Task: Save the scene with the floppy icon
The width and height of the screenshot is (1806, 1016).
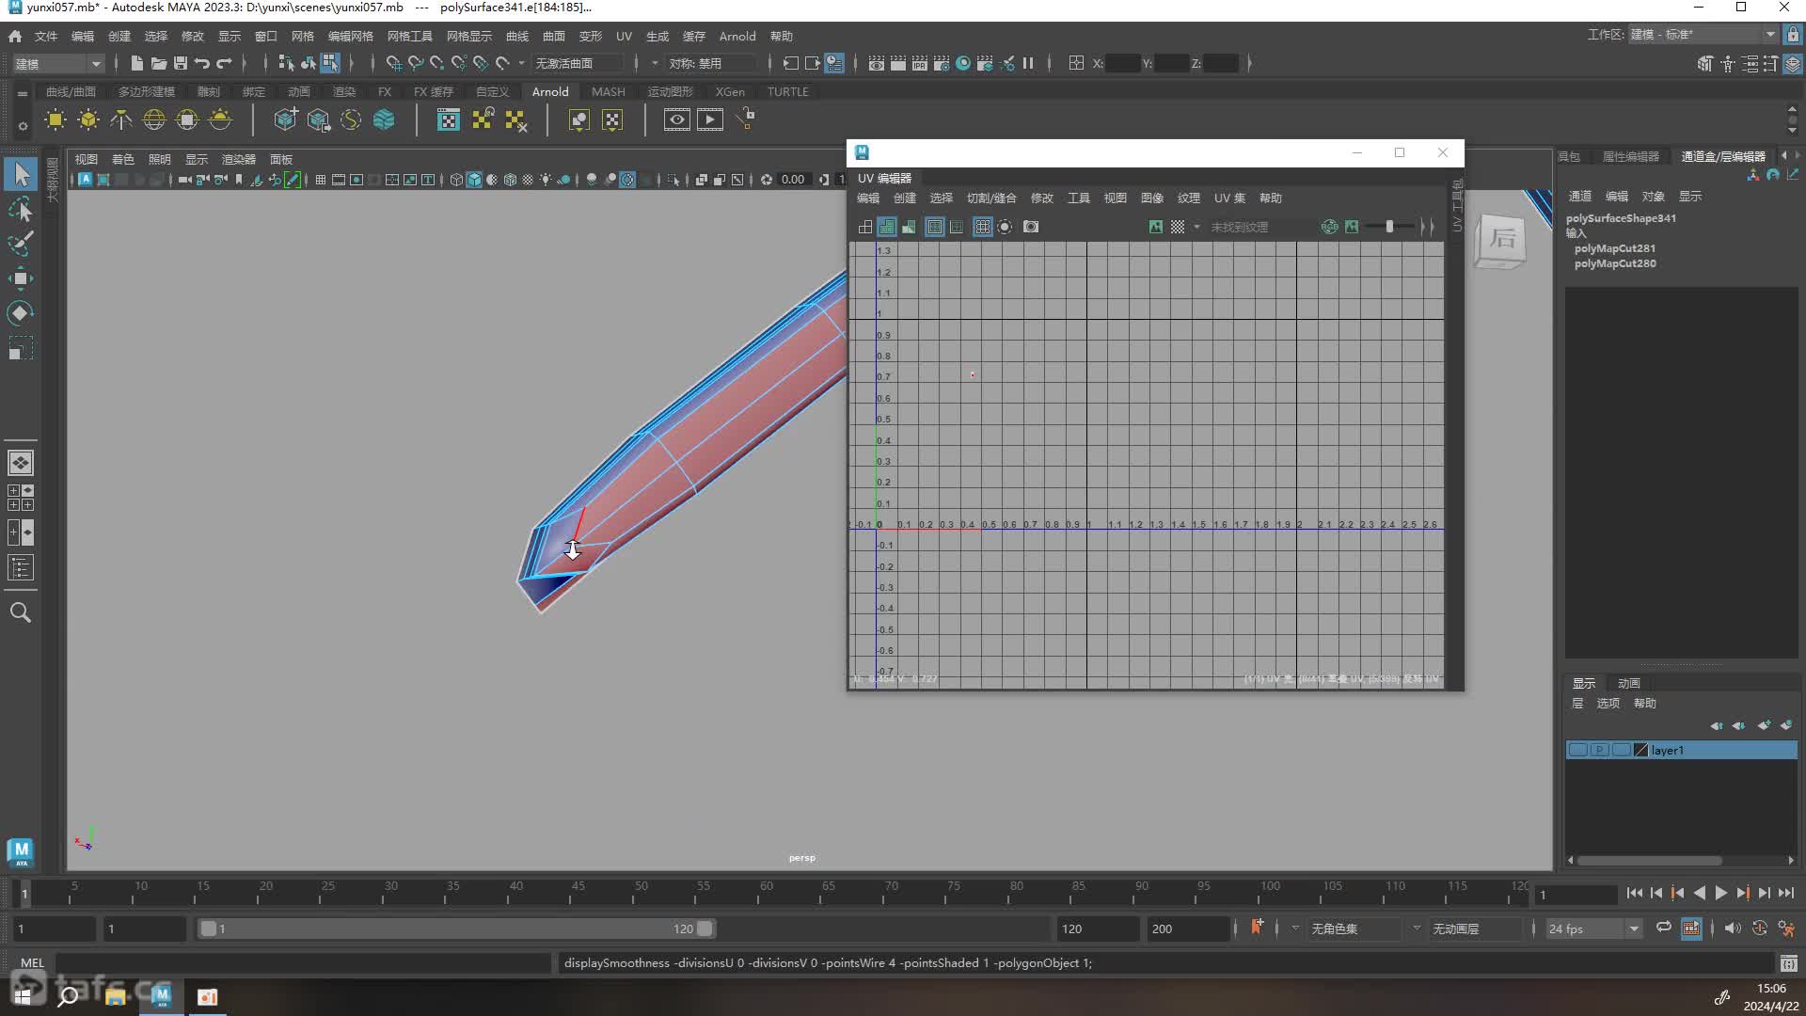Action: pos(180,63)
